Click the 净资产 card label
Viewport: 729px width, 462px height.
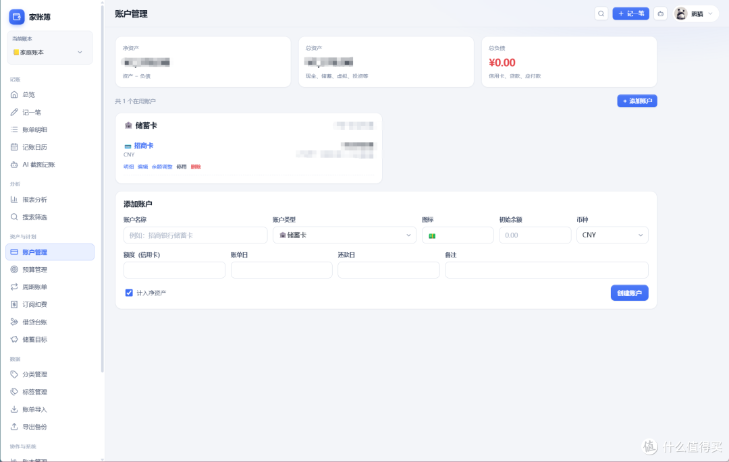coord(131,48)
